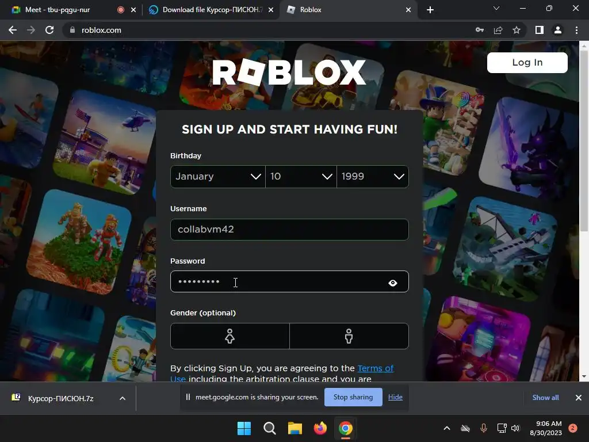589x442 pixels.
Task: Open a new browser tab
Action: 430,10
